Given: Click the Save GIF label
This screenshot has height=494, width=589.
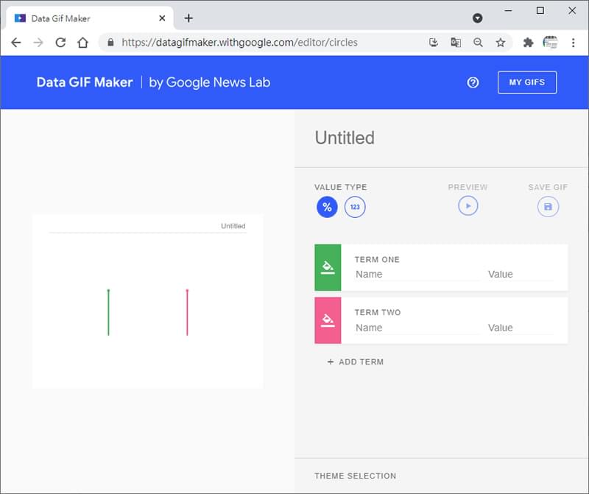Looking at the screenshot, I should tap(548, 187).
